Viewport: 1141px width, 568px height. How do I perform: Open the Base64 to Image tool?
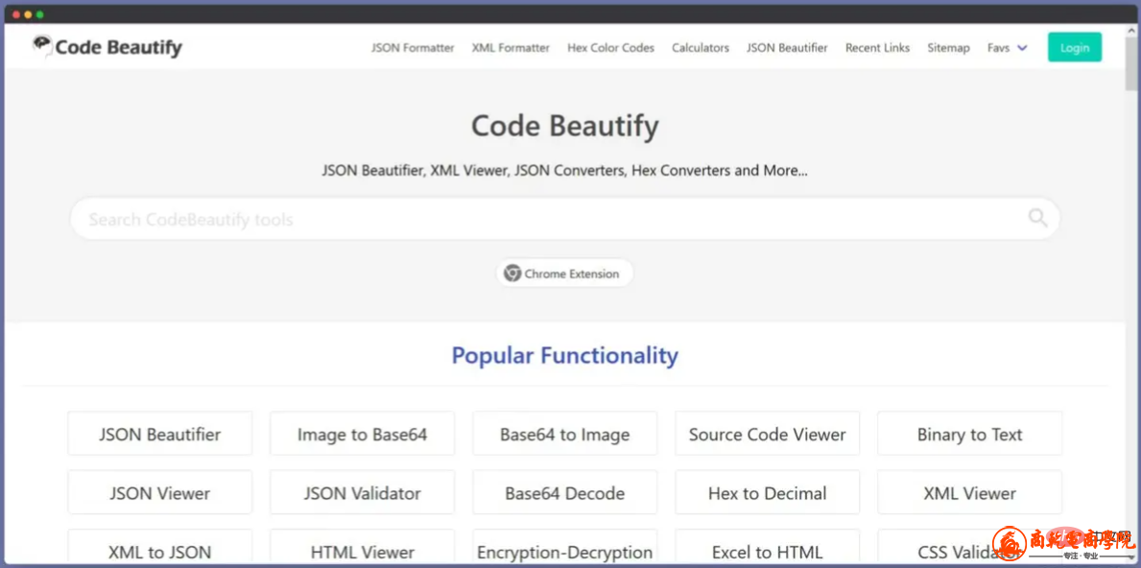(564, 435)
